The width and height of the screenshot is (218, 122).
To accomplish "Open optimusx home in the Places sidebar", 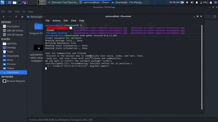I will pyautogui.click(x=14, y=43).
